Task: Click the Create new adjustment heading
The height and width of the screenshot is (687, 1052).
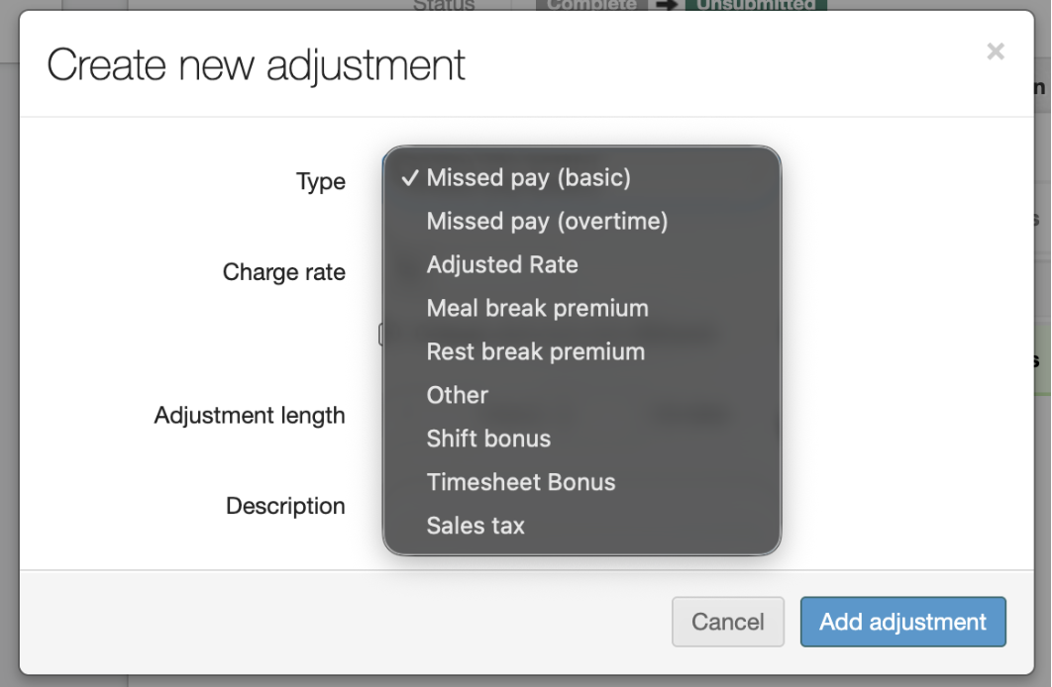Action: 256,65
